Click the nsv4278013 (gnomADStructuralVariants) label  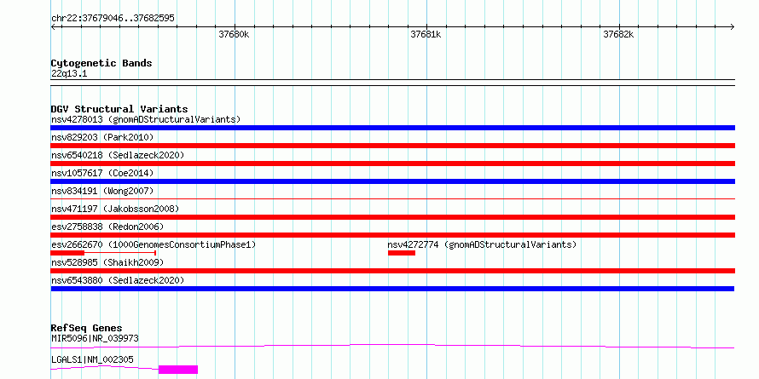pos(146,119)
